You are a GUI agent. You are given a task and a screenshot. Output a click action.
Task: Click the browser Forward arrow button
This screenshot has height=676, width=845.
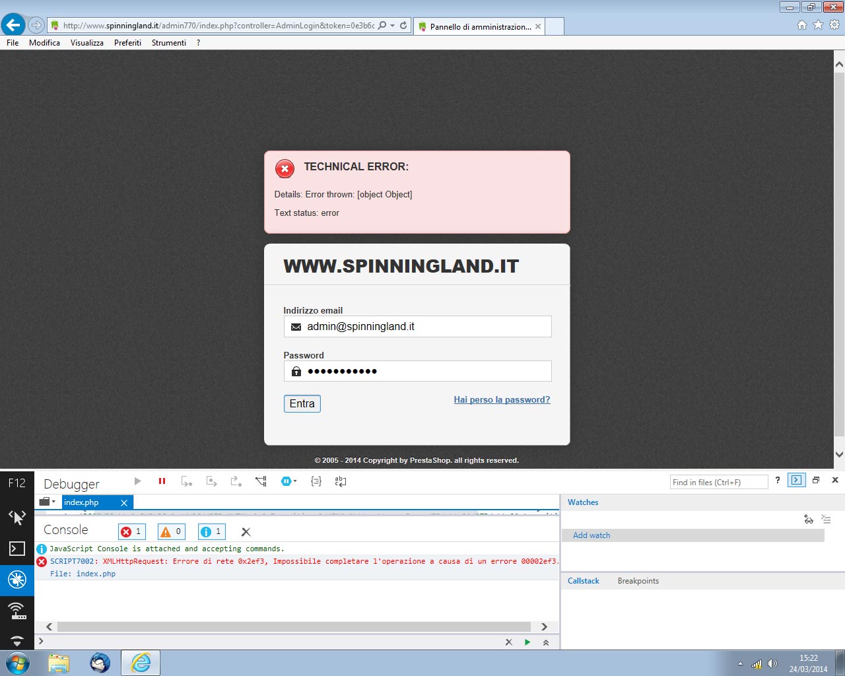point(36,26)
